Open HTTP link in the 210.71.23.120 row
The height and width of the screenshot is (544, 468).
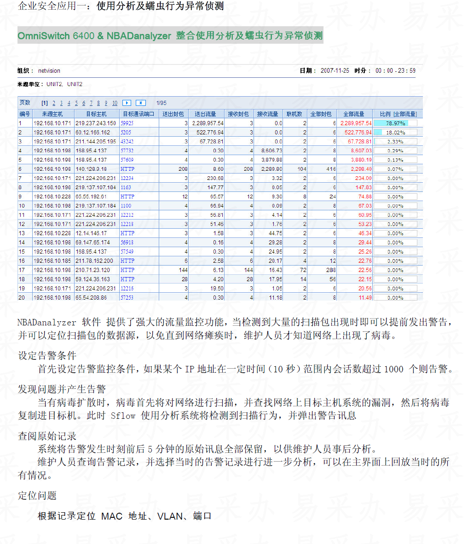click(127, 270)
